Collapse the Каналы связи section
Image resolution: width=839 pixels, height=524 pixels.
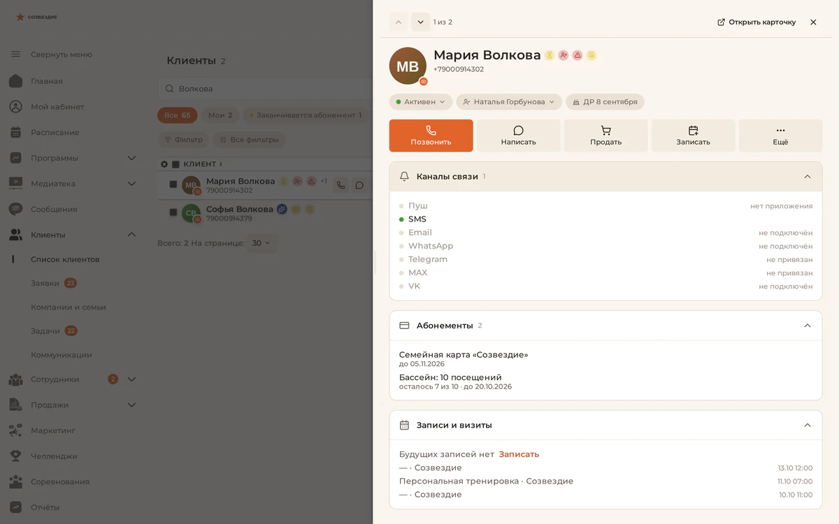(x=808, y=177)
